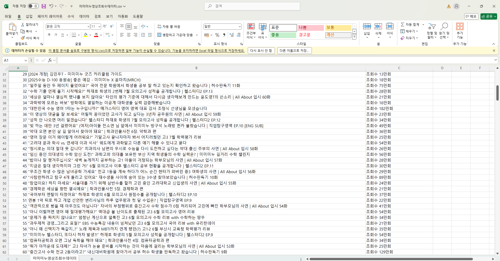
Task: Open the number format dropdown (일반)
Action: point(239,27)
